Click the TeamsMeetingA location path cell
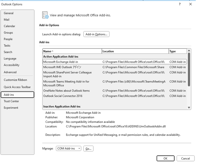199x165 pixels. click(134, 82)
